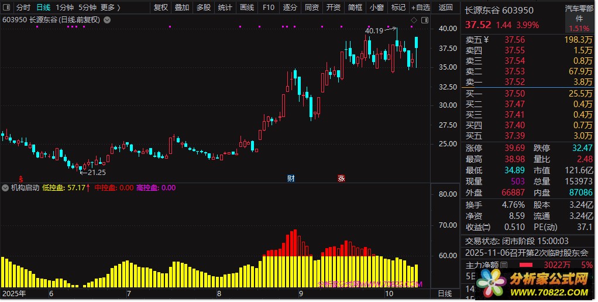
Task: Click the 40.19 high price label
Action: [x=374, y=31]
